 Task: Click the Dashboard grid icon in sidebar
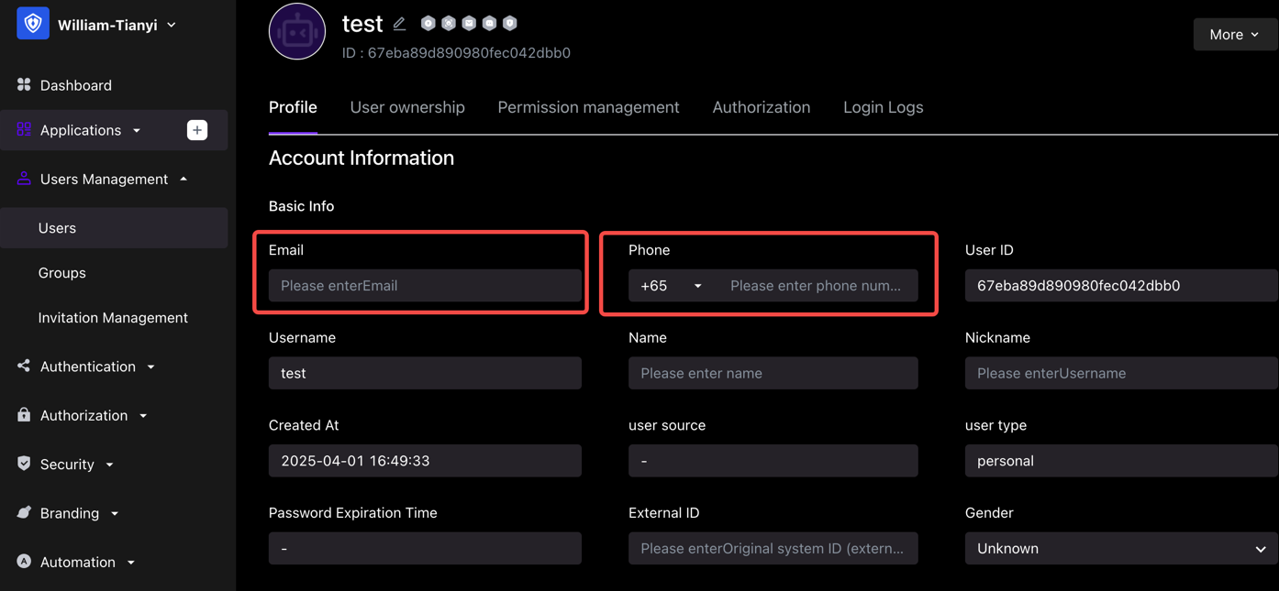(24, 84)
